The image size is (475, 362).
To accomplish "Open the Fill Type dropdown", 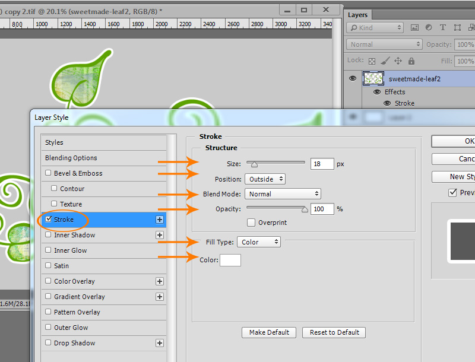I will tap(259, 242).
